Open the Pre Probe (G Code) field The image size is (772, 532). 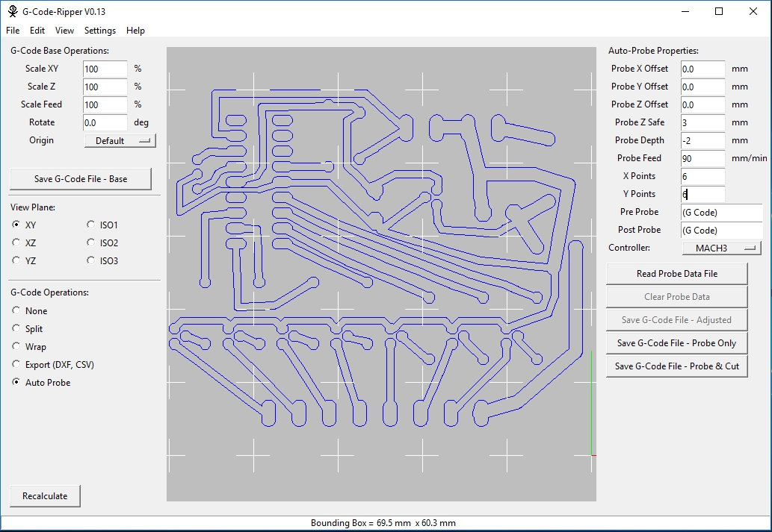pos(721,212)
